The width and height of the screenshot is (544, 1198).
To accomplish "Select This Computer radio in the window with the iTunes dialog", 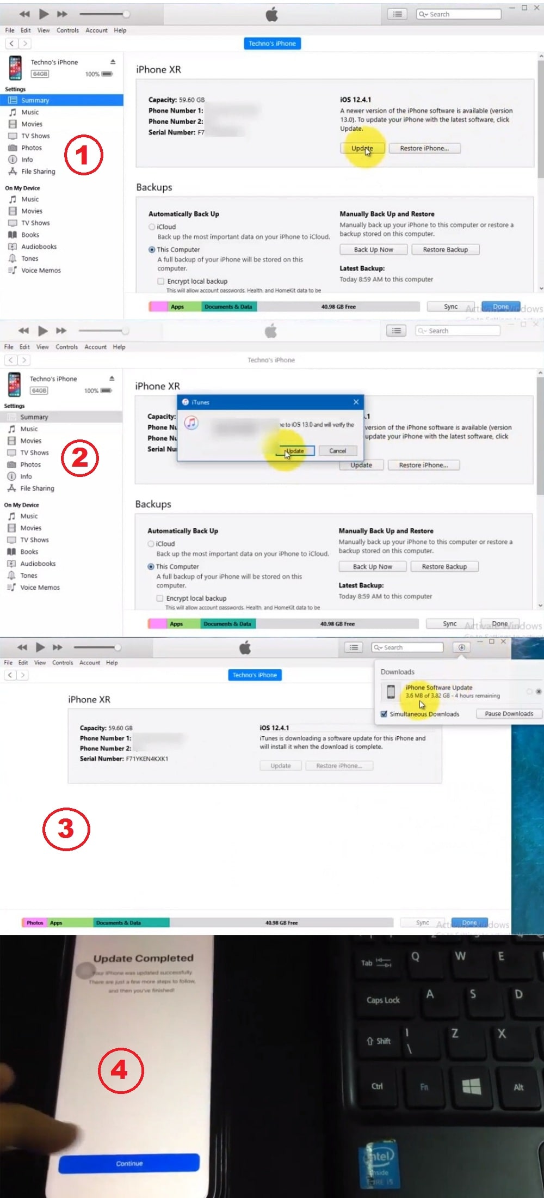I will click(x=151, y=567).
